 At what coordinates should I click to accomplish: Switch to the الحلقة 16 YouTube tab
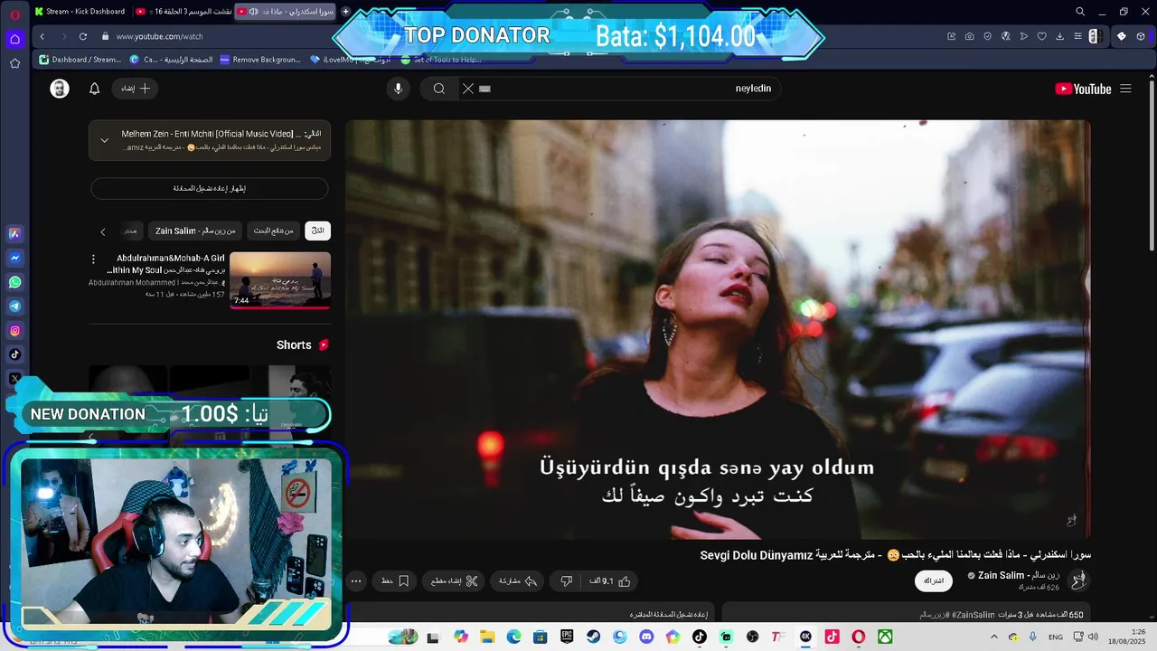tap(183, 12)
